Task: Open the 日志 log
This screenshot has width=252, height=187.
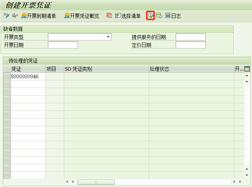Action: pyautogui.click(x=173, y=16)
